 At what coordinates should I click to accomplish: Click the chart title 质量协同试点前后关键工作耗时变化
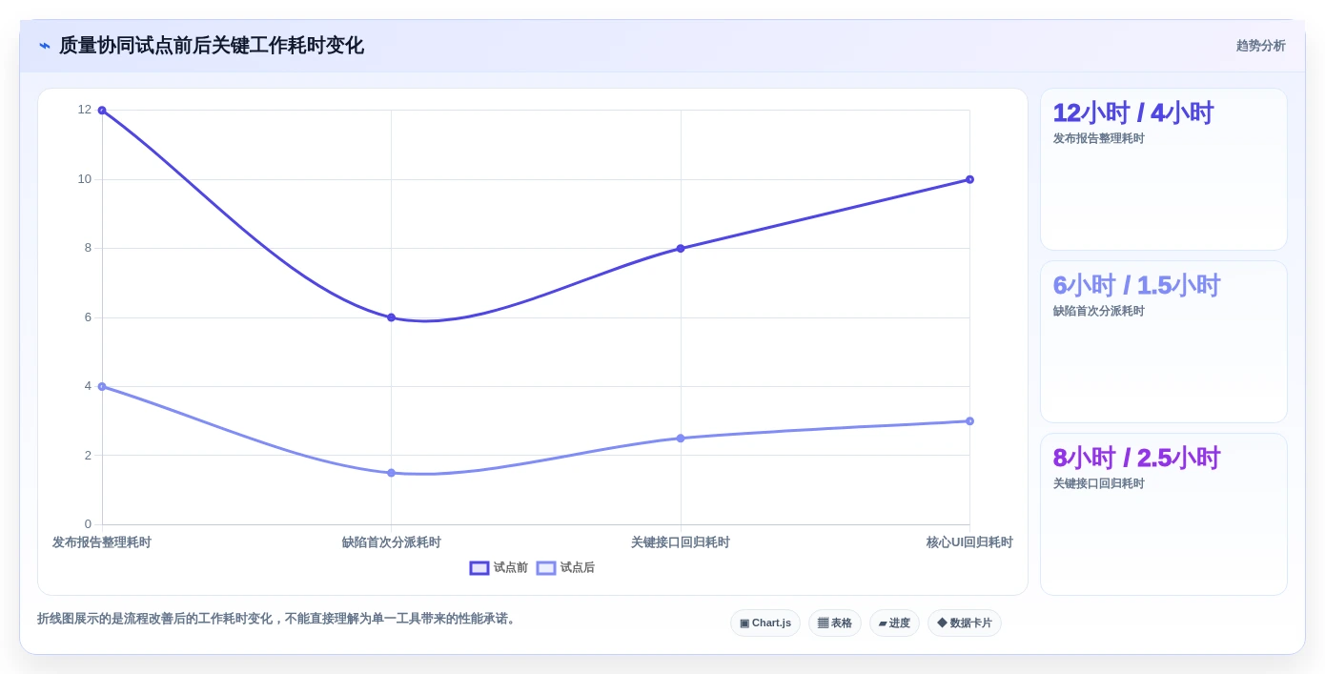point(212,46)
